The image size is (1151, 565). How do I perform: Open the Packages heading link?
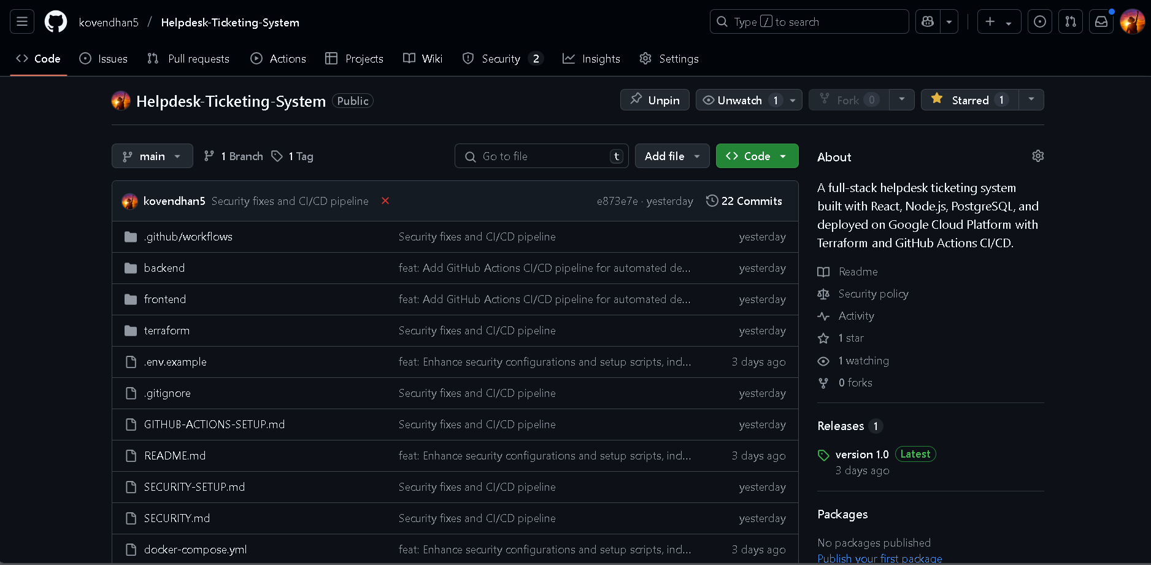pyautogui.click(x=842, y=514)
